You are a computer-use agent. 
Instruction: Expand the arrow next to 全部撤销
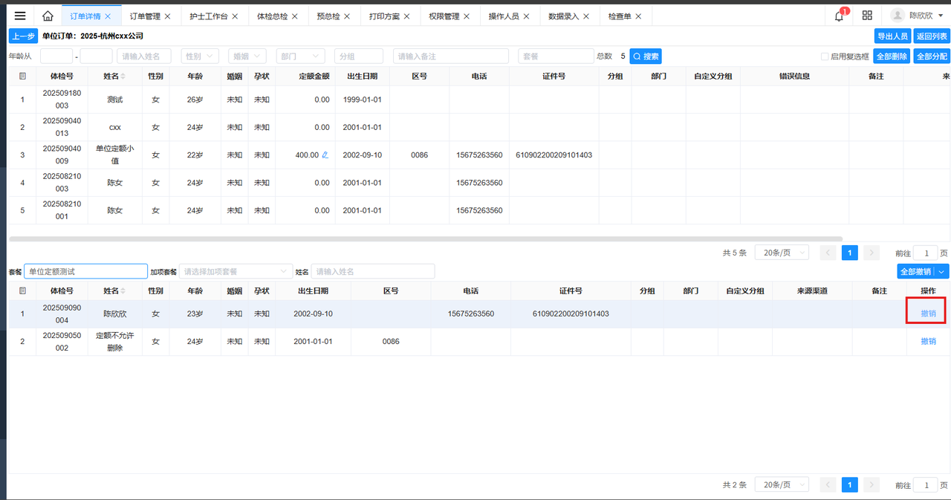click(x=942, y=272)
